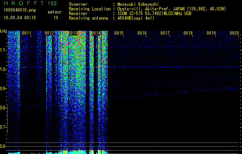This screenshot has width=242, height=154.
Task: Click the 1.0 kHz axis tick label
Action: (x=3, y=69)
